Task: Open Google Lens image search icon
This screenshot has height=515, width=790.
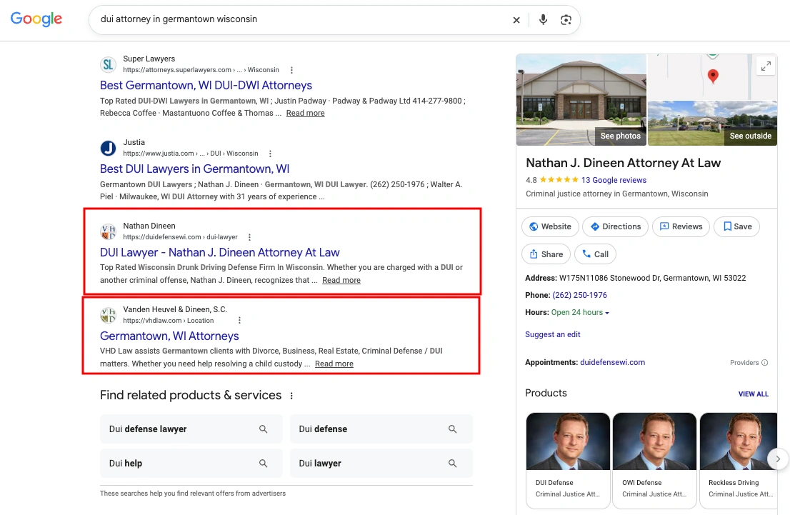Action: coord(566,20)
